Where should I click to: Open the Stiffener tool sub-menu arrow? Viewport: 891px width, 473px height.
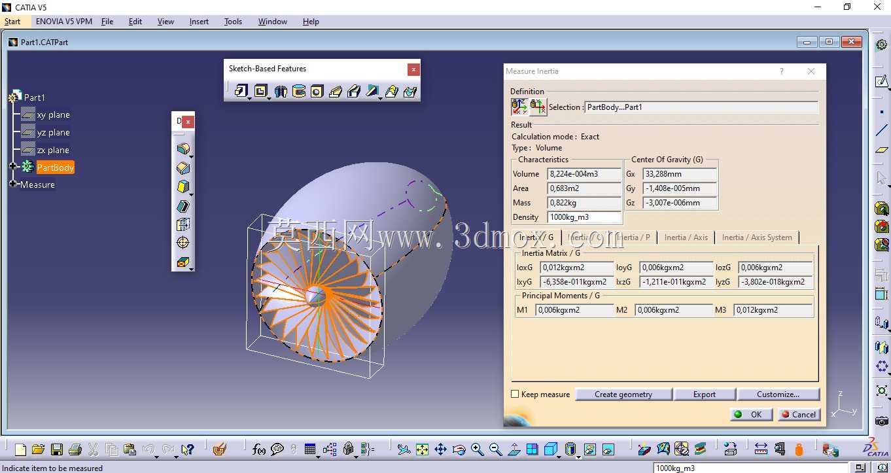tap(381, 99)
